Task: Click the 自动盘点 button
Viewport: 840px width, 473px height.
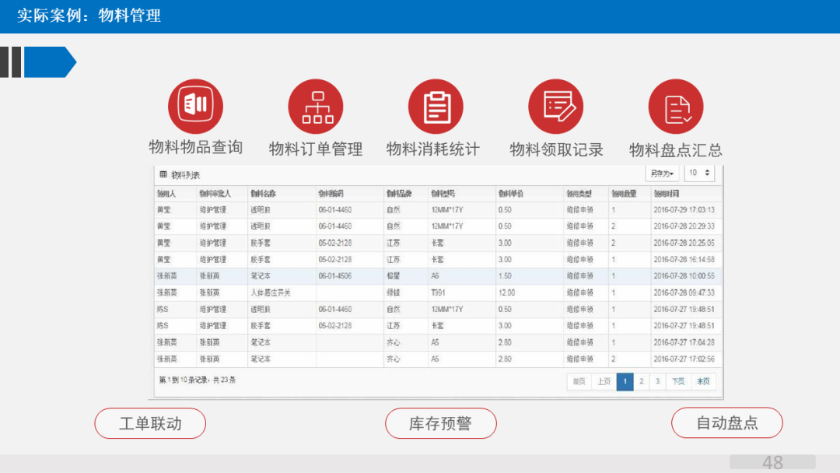Action: coord(727,423)
